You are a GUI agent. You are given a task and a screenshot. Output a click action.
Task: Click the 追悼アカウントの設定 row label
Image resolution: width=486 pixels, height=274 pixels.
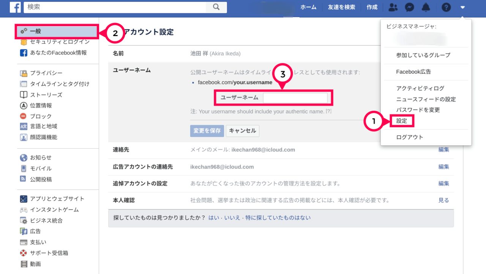pyautogui.click(x=140, y=183)
